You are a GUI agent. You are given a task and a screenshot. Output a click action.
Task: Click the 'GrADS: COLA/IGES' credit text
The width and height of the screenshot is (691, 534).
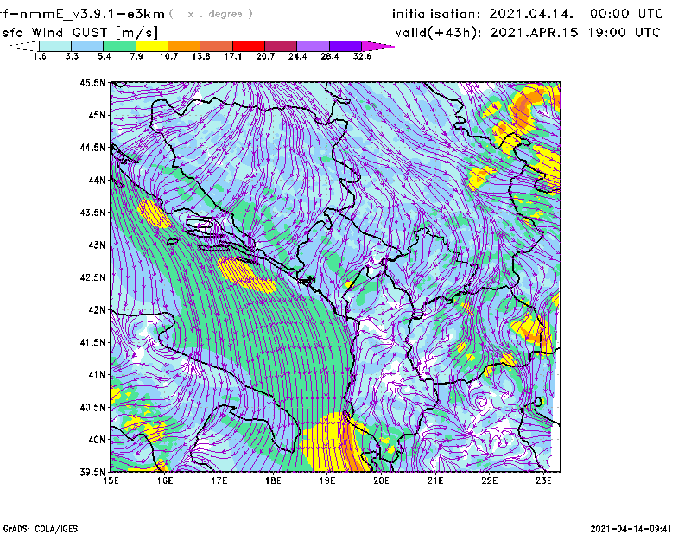[41, 529]
